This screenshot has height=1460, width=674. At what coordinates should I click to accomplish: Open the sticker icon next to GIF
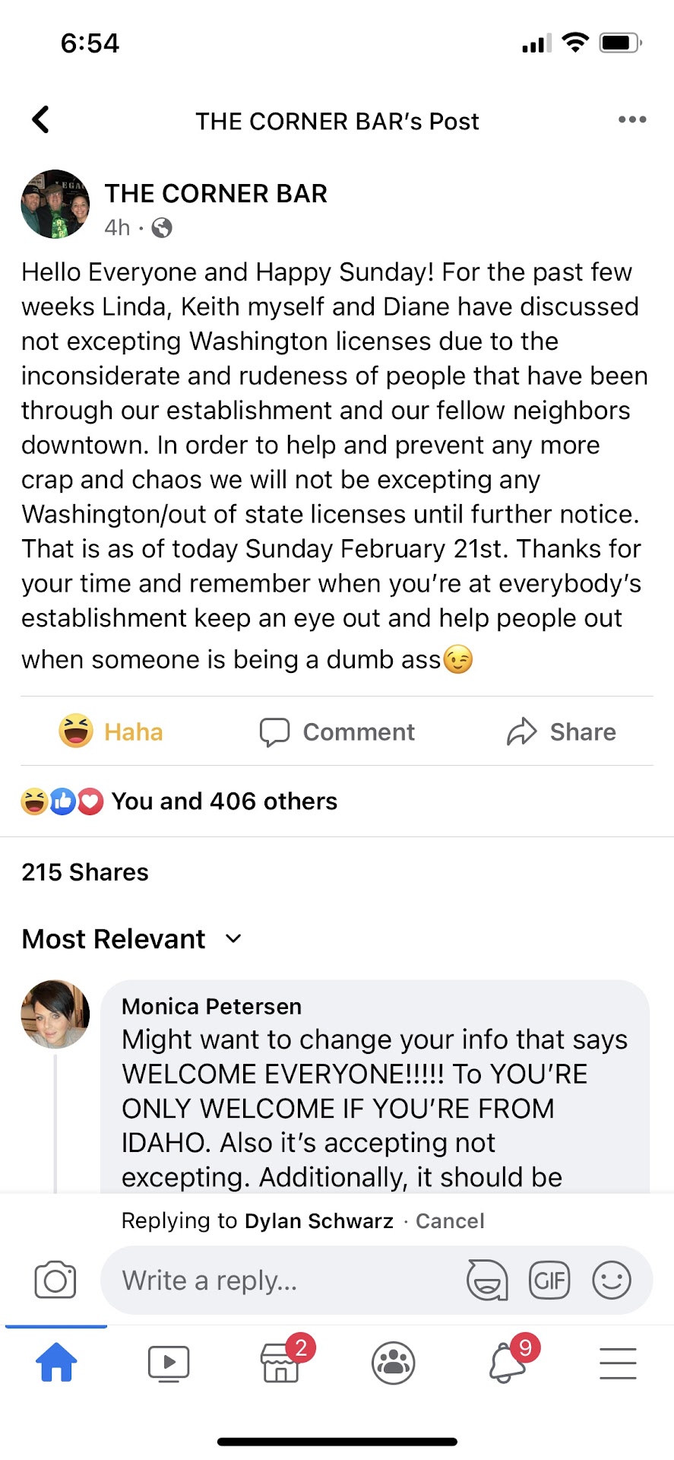pyautogui.click(x=486, y=1280)
